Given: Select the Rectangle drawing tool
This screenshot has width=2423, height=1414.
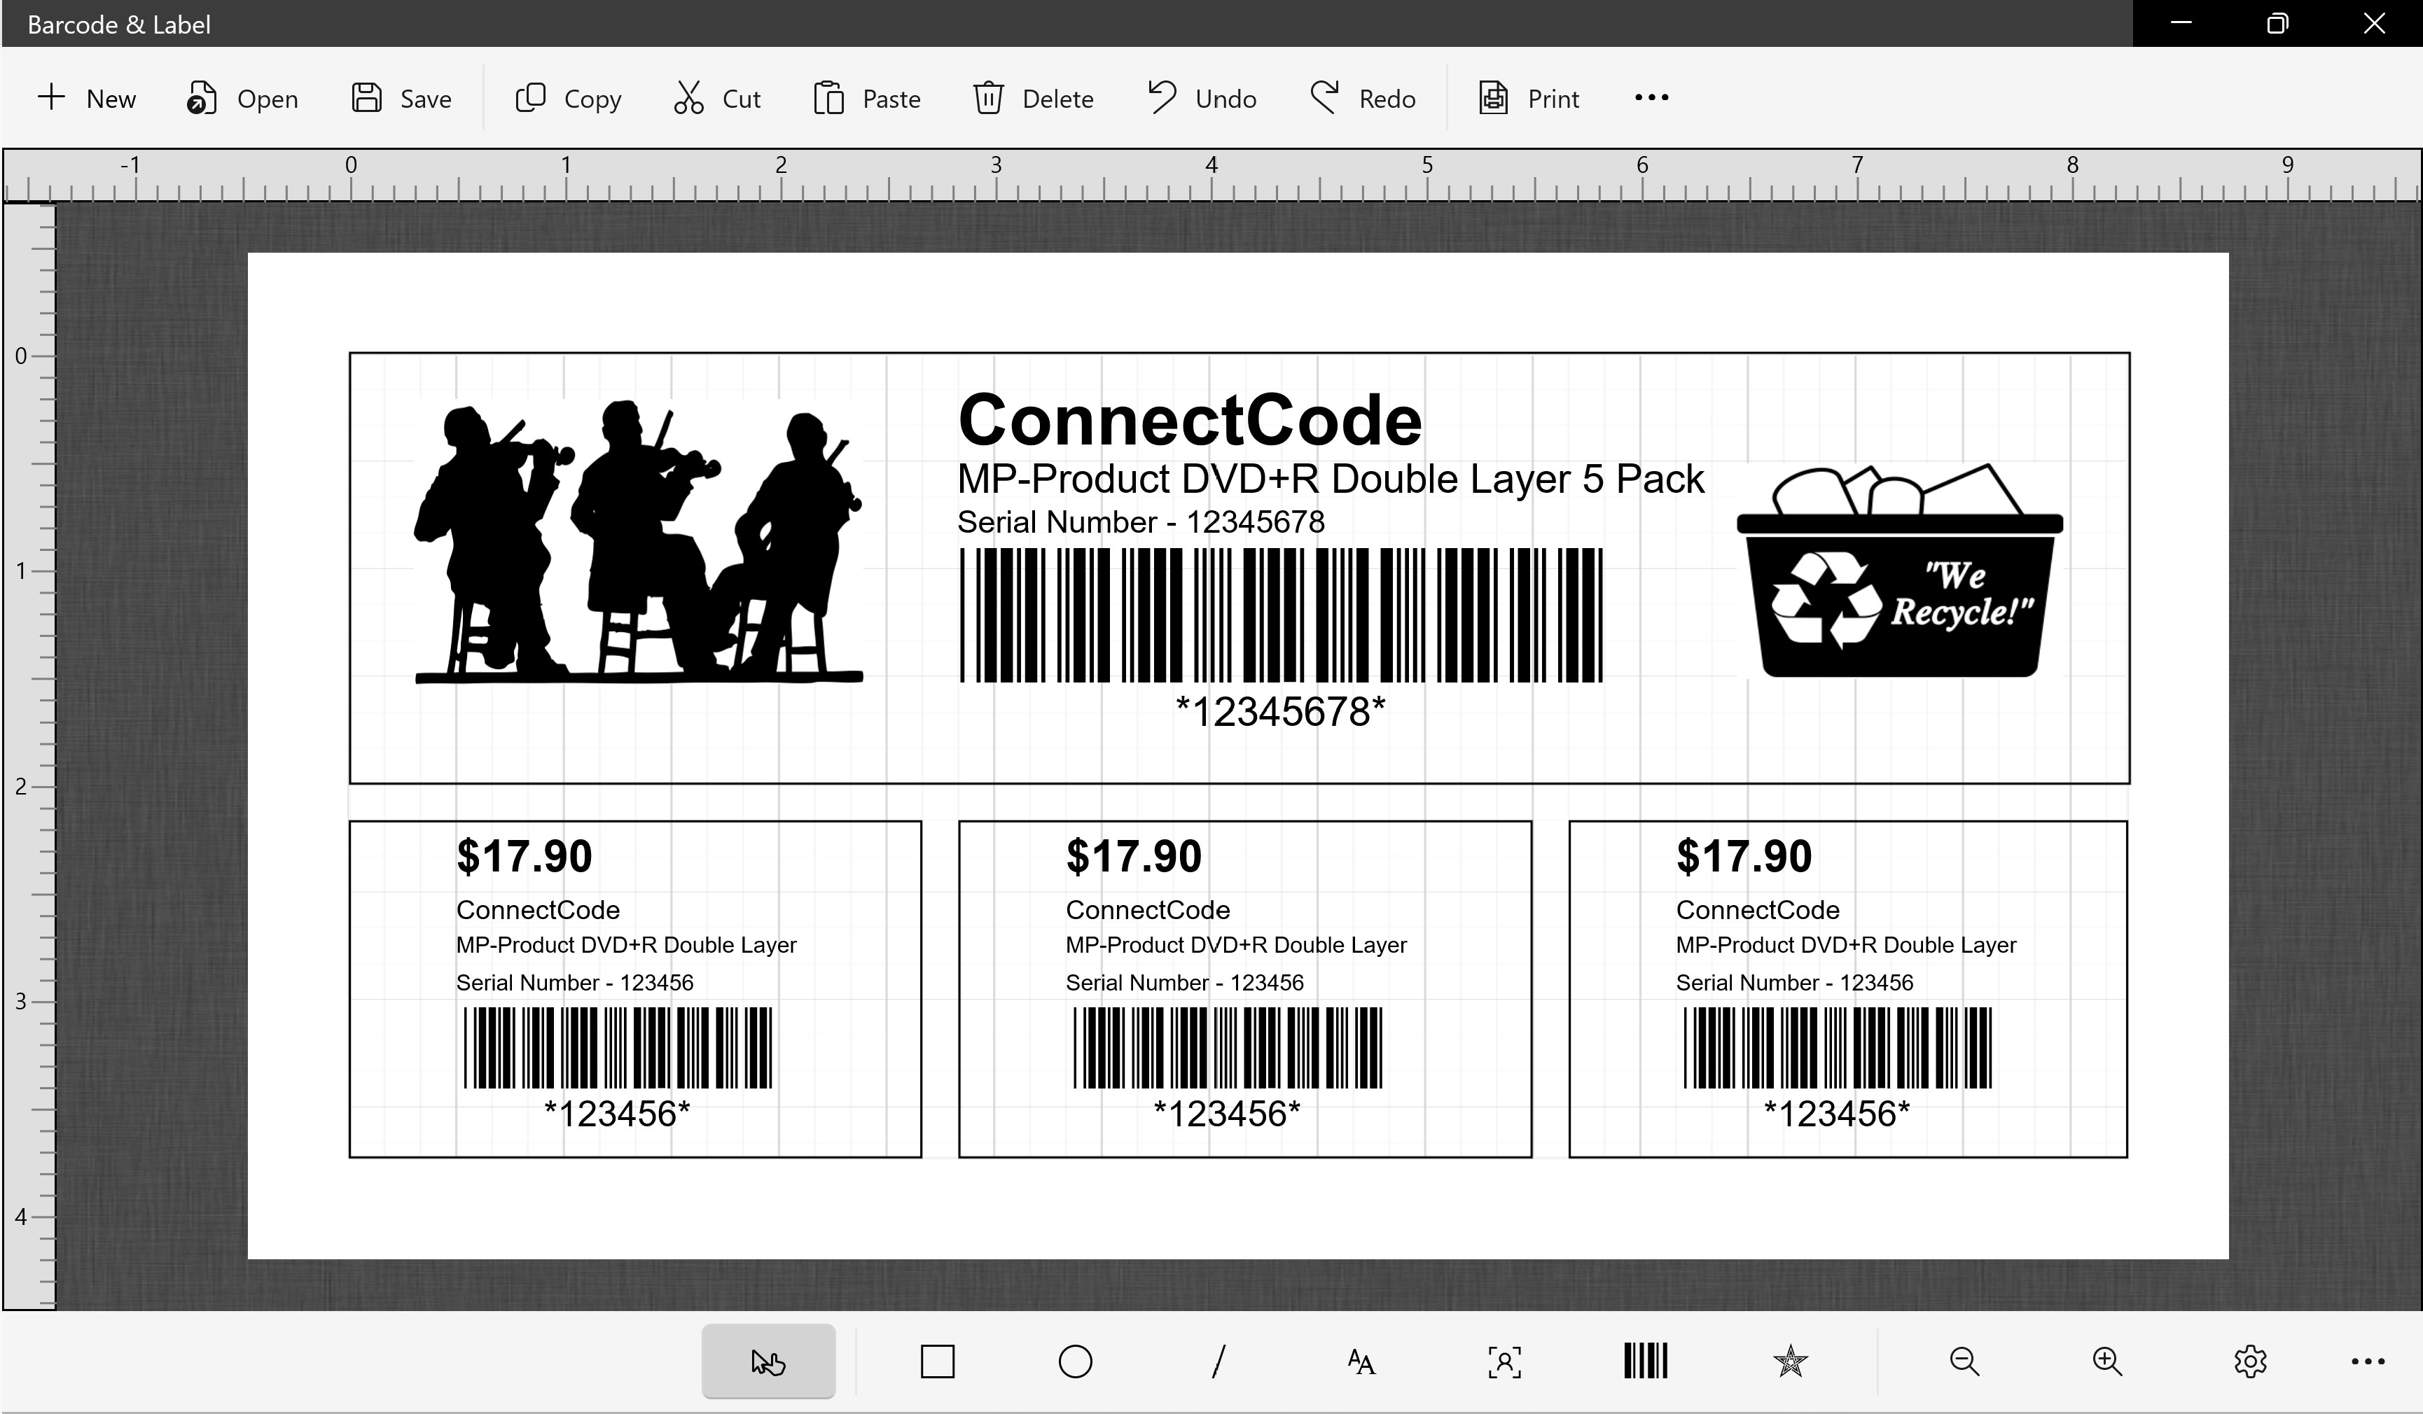Looking at the screenshot, I should click(x=938, y=1361).
